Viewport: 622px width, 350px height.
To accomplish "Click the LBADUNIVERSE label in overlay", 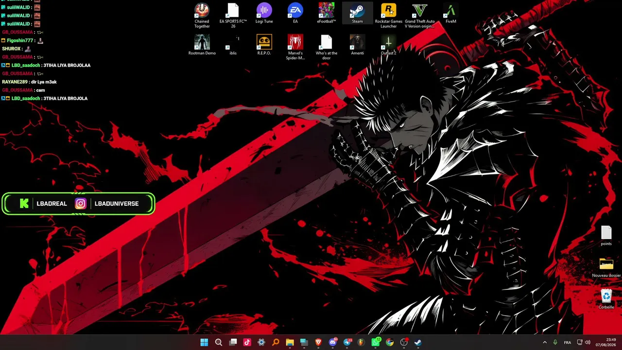I will point(117,204).
